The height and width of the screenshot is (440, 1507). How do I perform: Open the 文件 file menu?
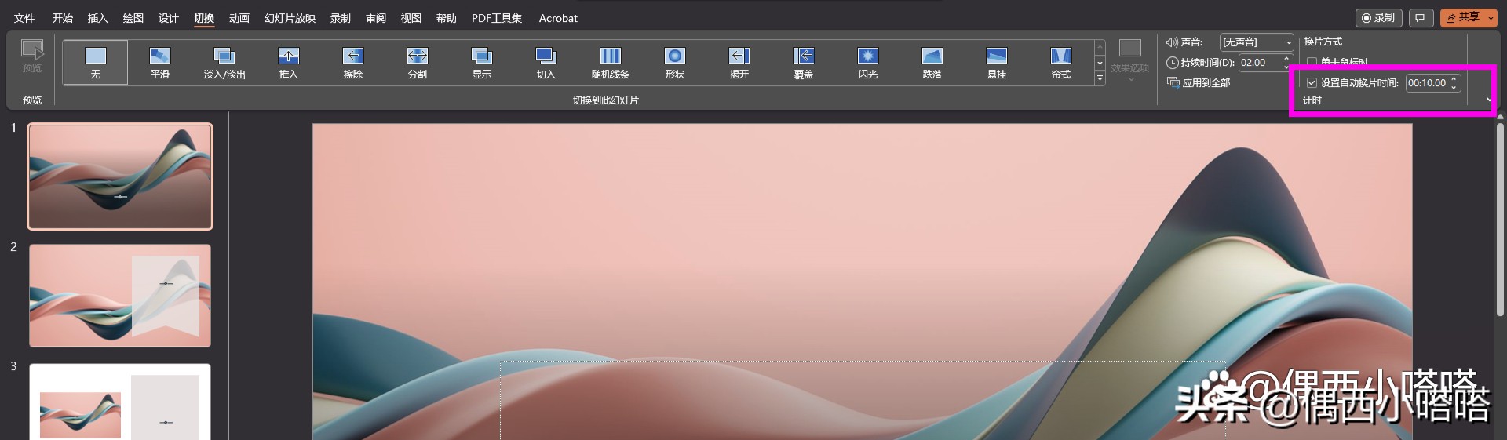click(24, 18)
